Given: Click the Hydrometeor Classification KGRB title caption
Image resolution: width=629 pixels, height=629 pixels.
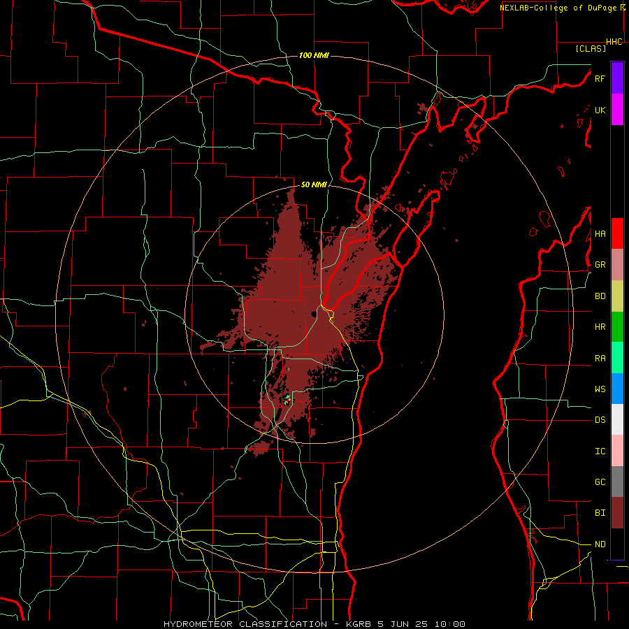Looking at the screenshot, I should pos(314,624).
